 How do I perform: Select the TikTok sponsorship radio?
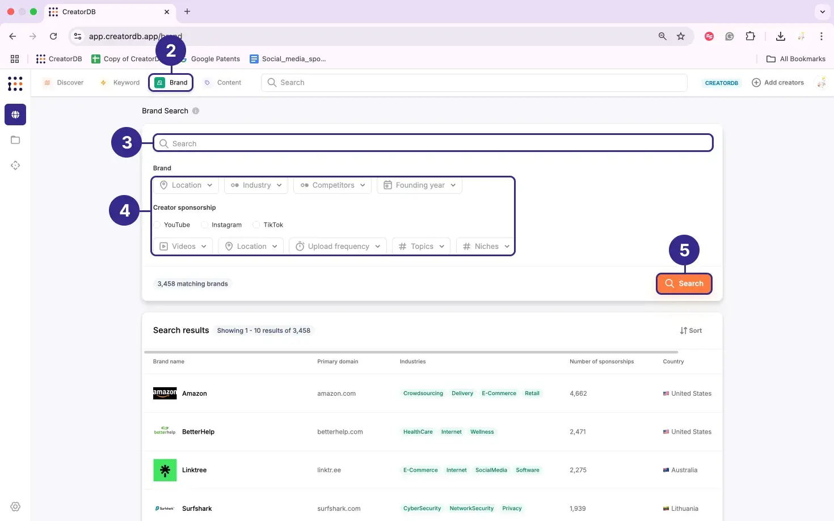click(256, 225)
